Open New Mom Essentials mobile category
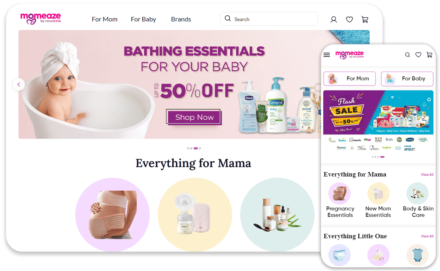This screenshot has height=271, width=440. (x=378, y=200)
